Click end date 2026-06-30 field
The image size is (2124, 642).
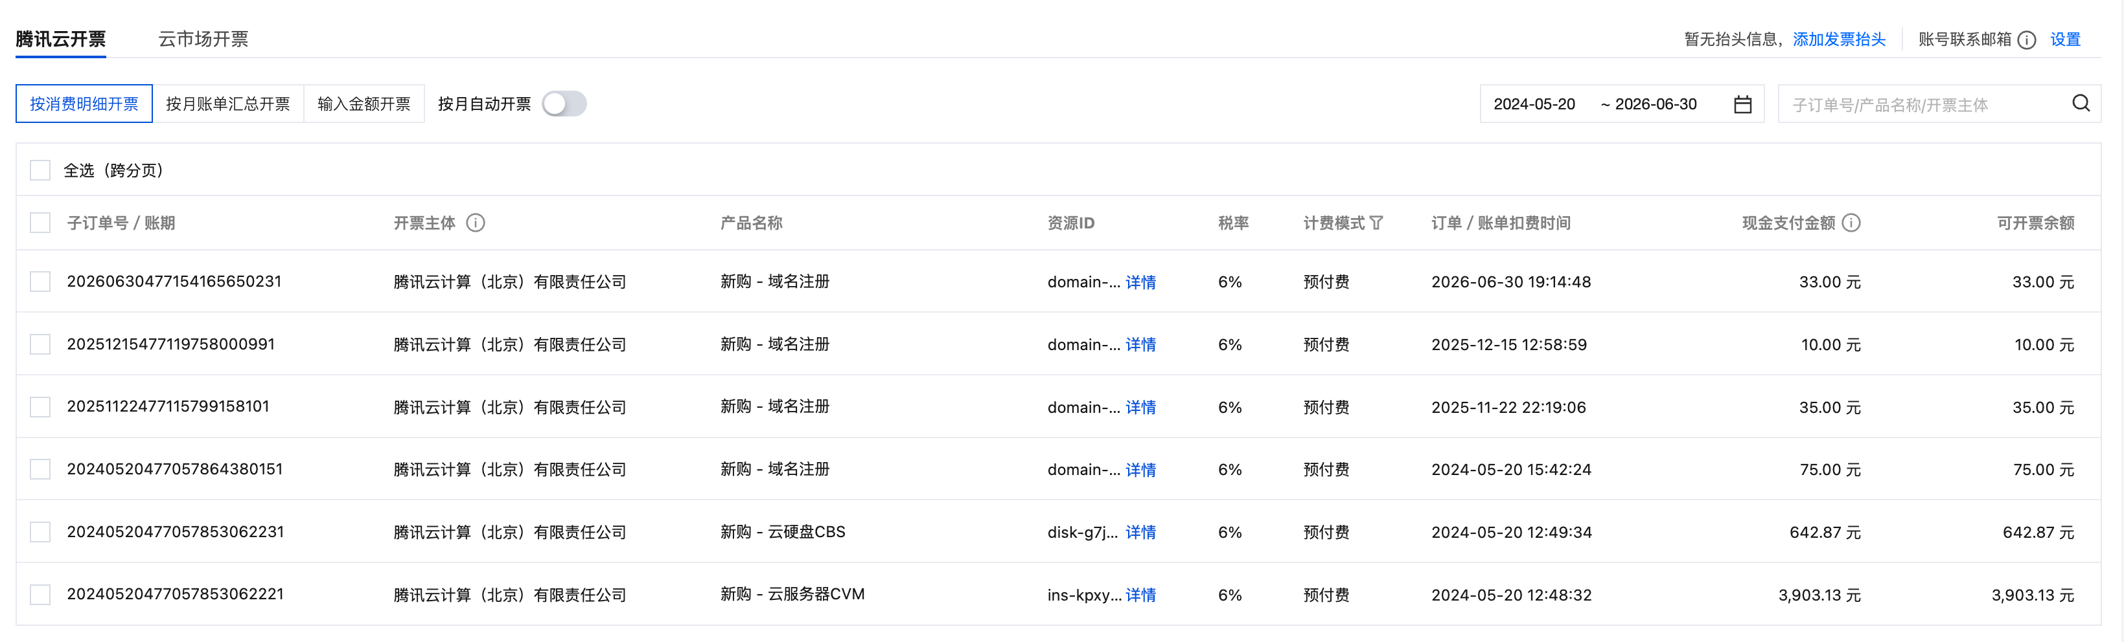[1656, 104]
